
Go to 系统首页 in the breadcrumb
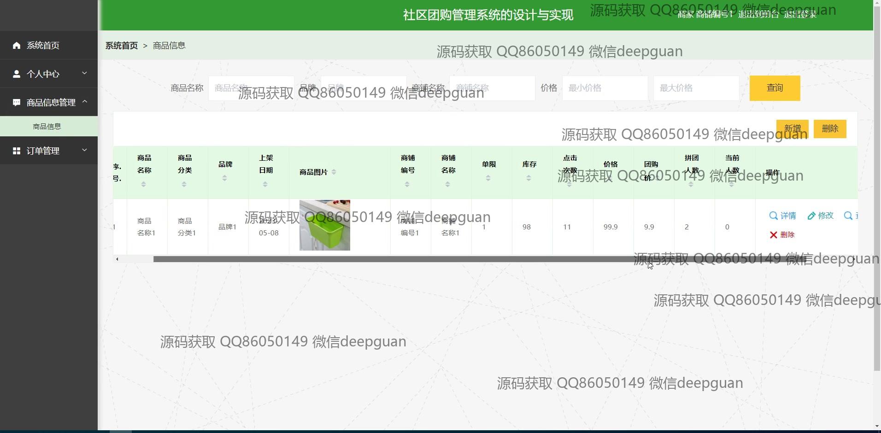pyautogui.click(x=122, y=46)
